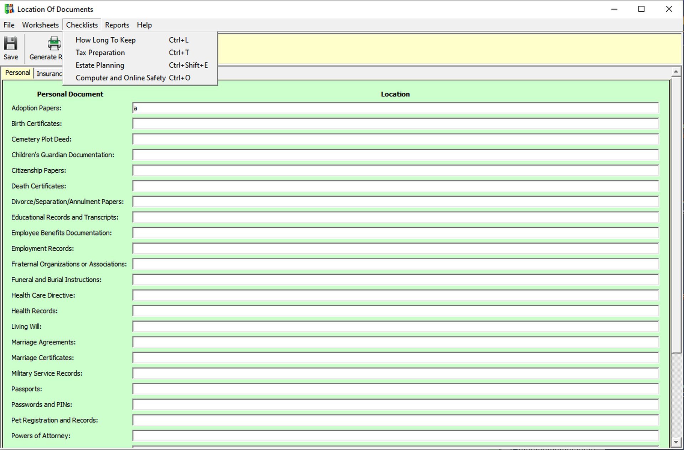Click the Location Of Documents app icon

click(x=9, y=9)
